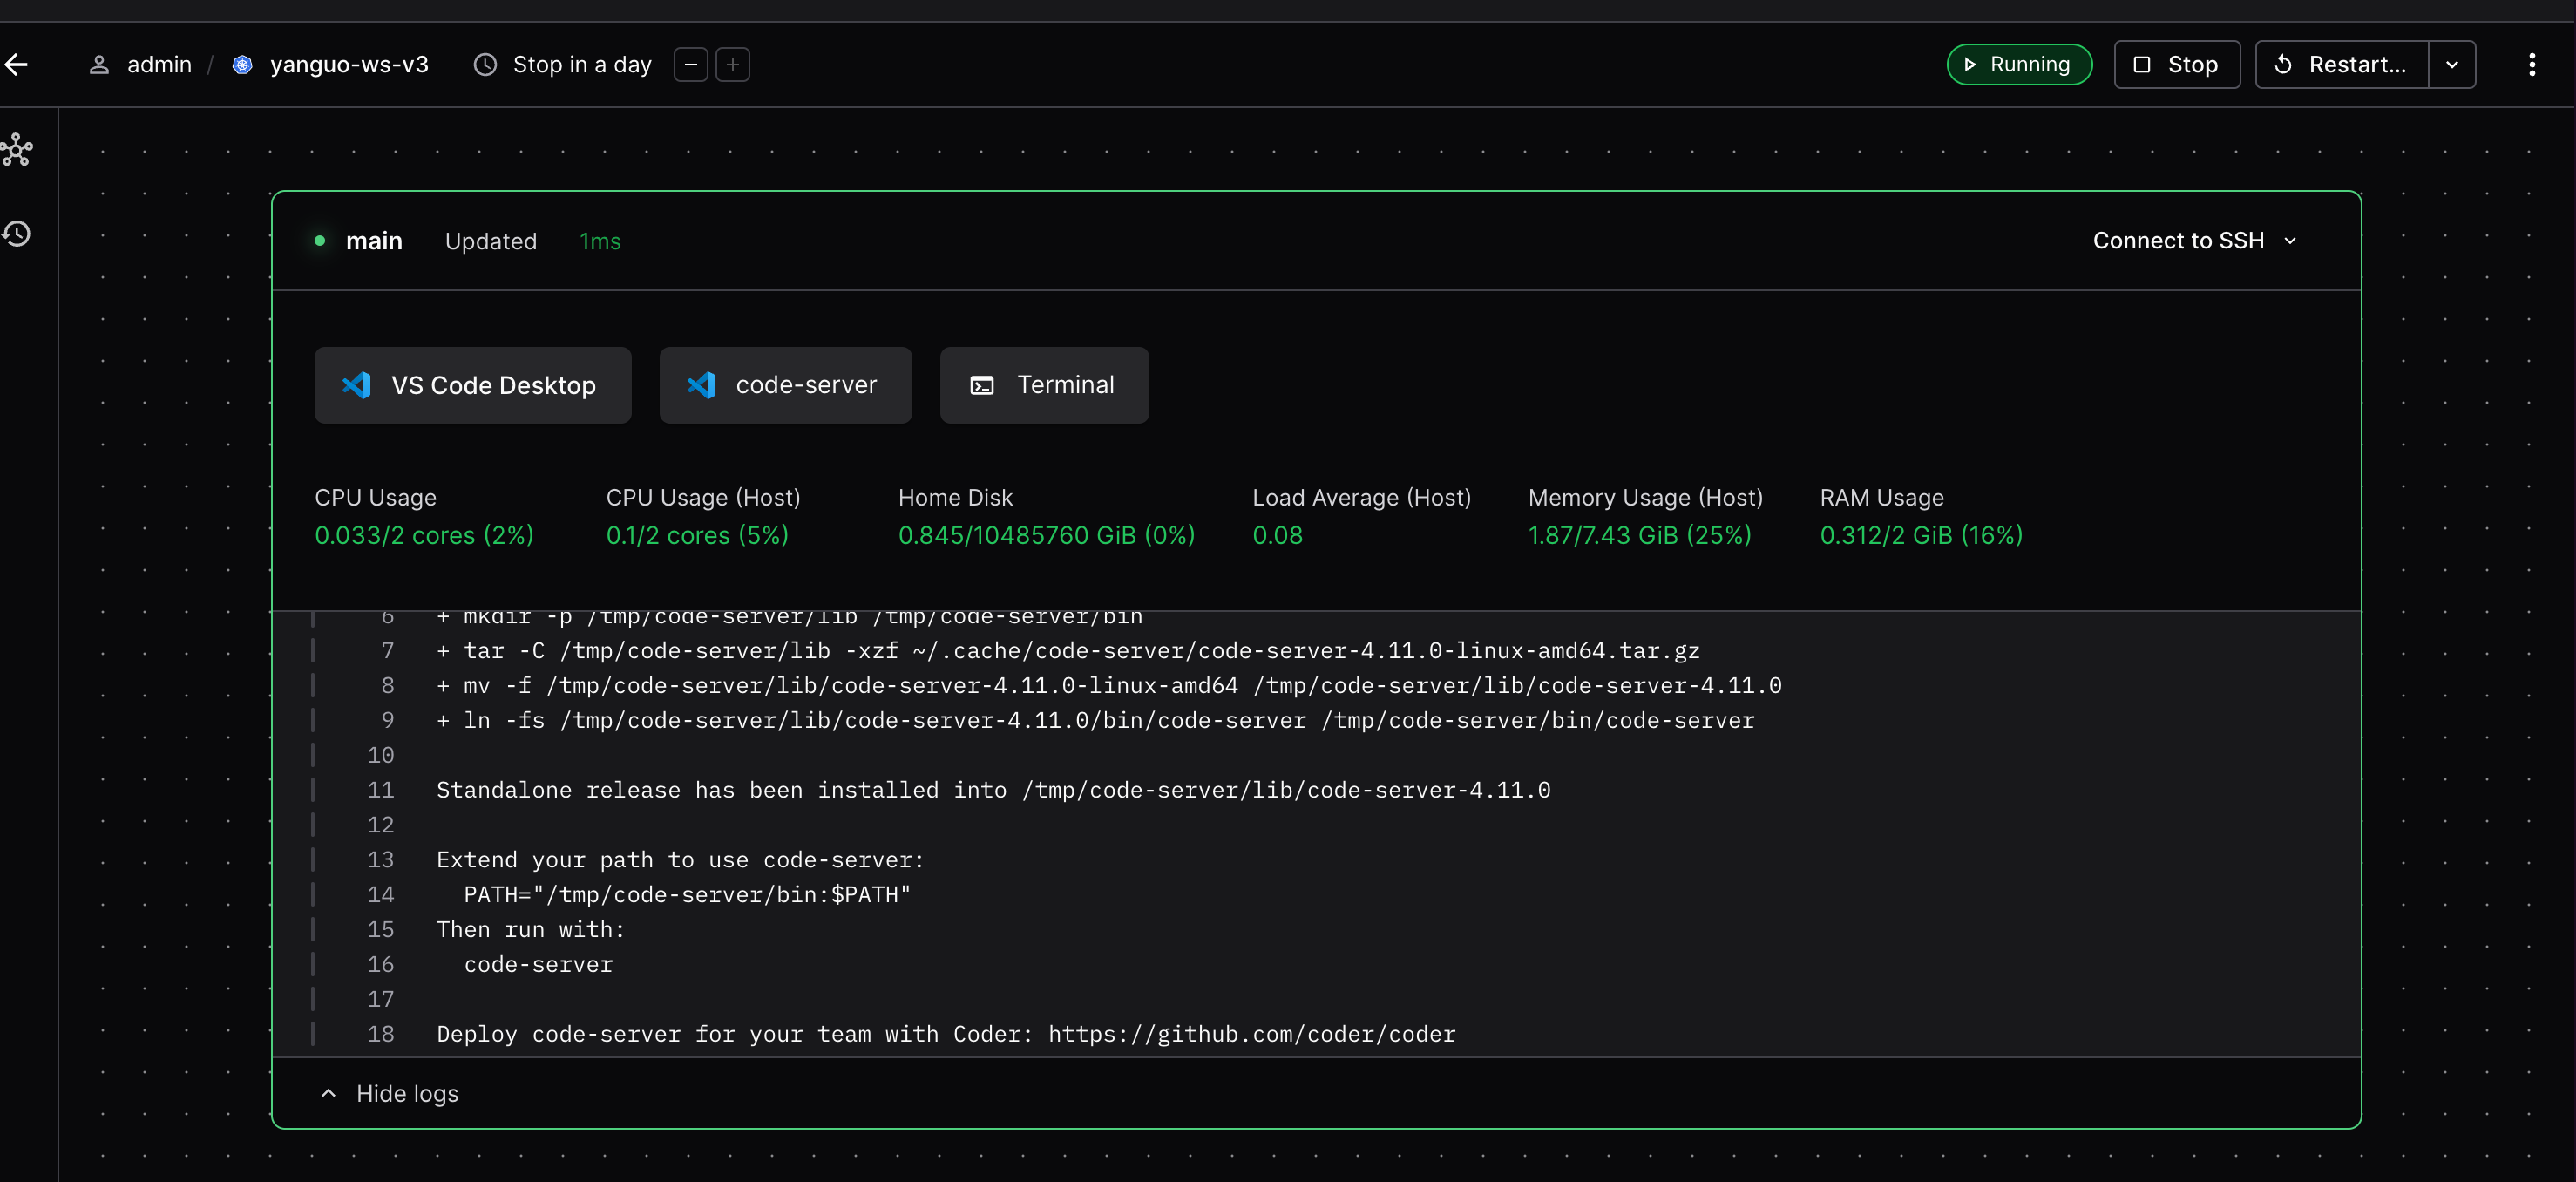Decrease stop time with the minus button
Image resolution: width=2576 pixels, height=1182 pixels.
coord(691,65)
